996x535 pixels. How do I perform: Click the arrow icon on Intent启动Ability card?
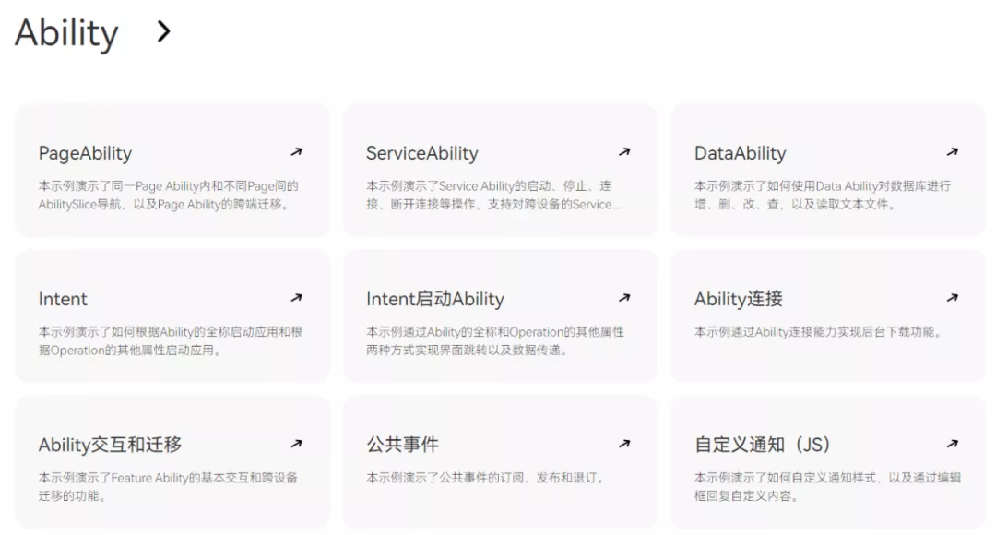(x=624, y=297)
